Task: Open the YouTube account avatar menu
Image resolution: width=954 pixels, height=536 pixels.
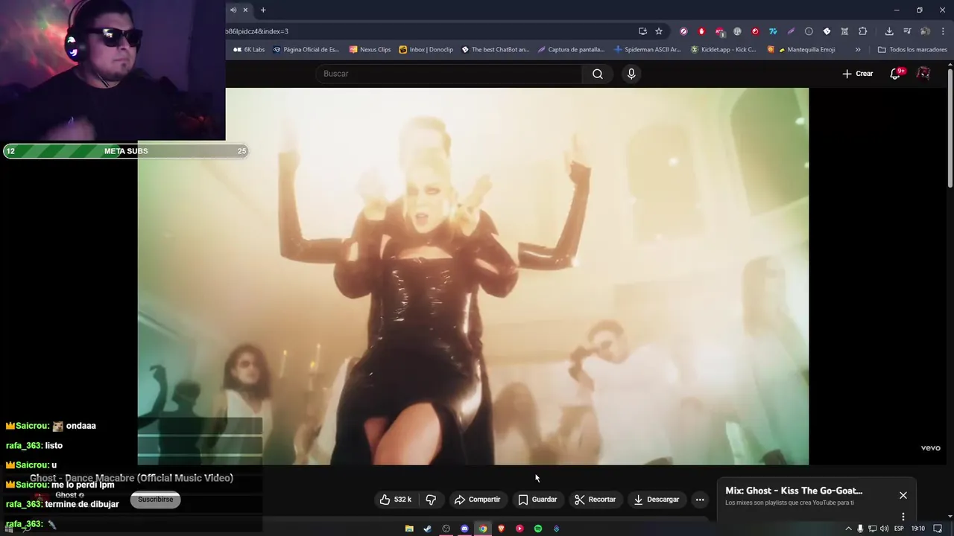Action: [x=923, y=74]
